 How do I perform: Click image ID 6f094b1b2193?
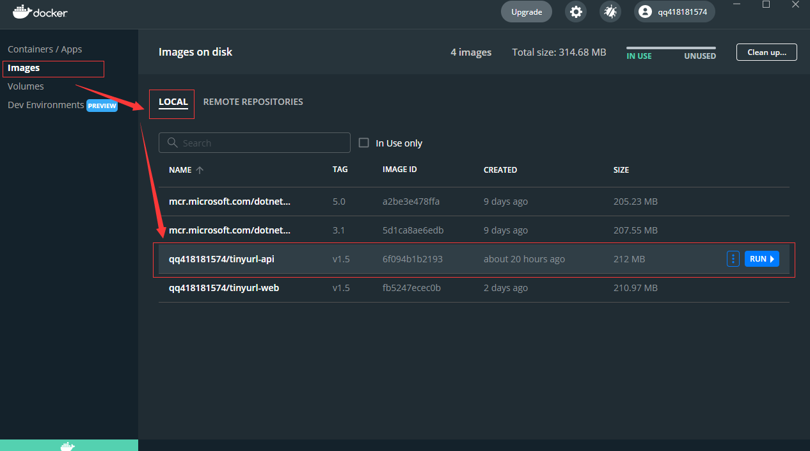[x=413, y=259]
